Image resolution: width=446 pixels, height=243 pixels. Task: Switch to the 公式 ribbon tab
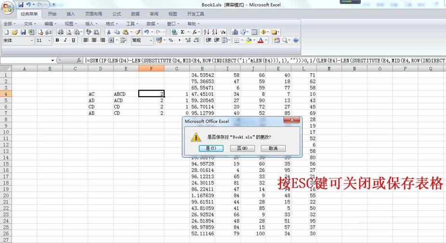117,14
